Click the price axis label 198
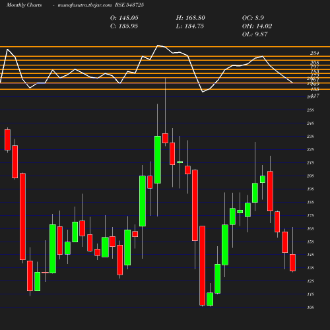Viewport: 330px width, 330px height. pyautogui.click(x=310, y=189)
